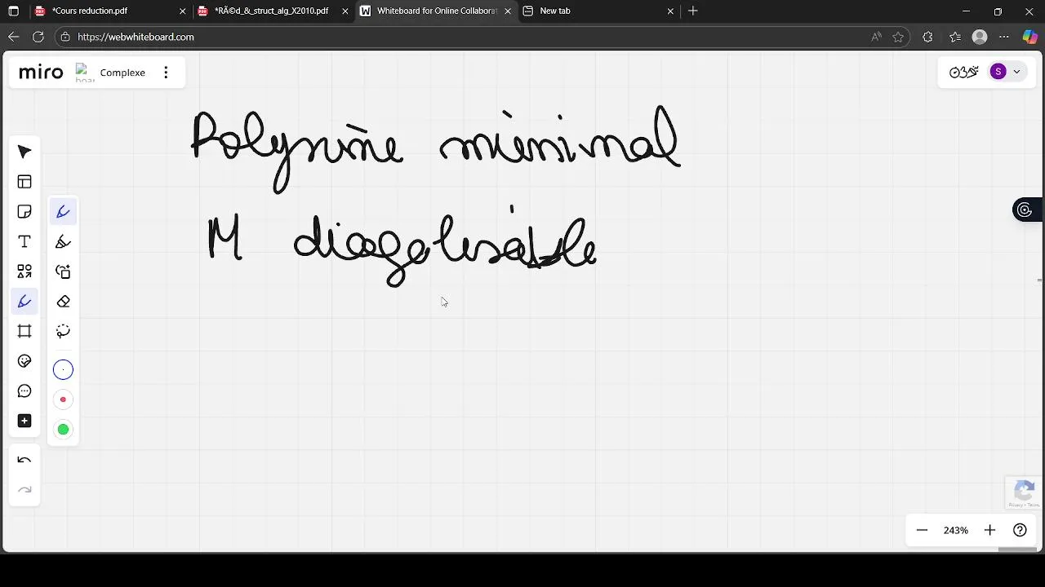Open the help question mark button

click(x=1020, y=530)
